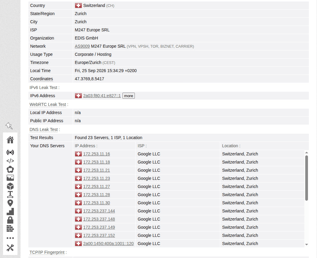The image size is (317, 258).
Task: Open DNS server 2a00:1450:400a:1001::120
Action: [x=108, y=244]
